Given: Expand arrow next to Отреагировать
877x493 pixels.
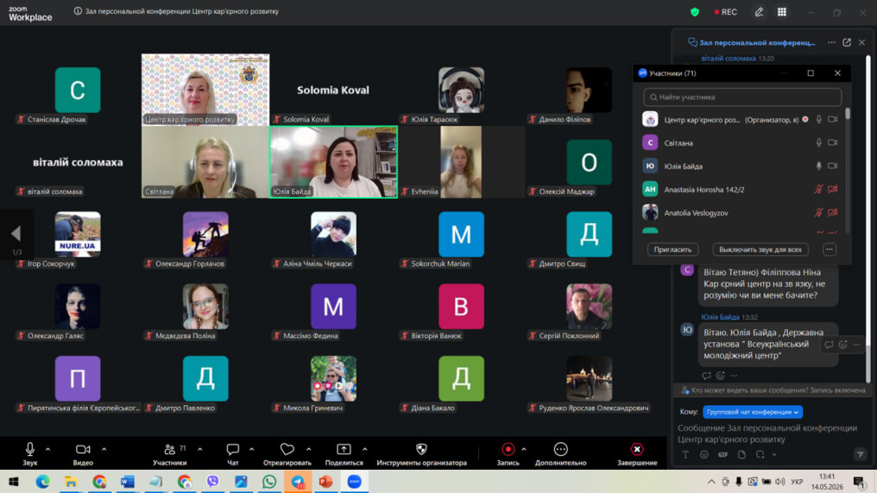Looking at the screenshot, I should 309,449.
